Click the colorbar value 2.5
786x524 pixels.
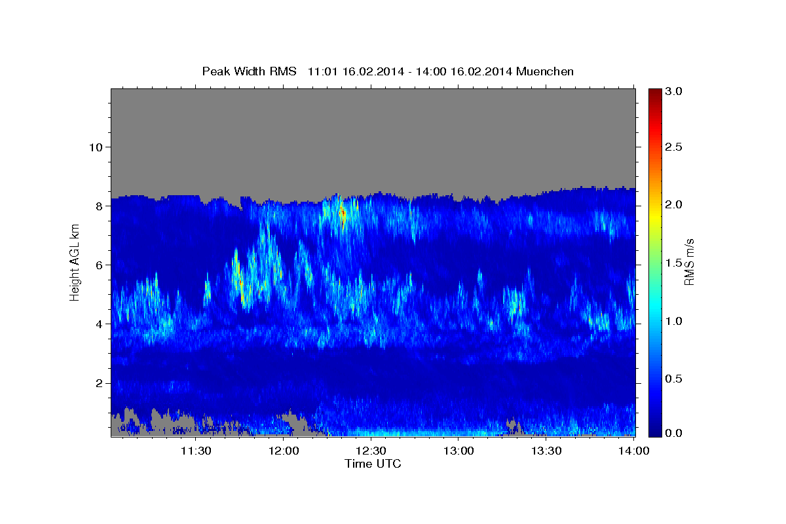point(674,147)
